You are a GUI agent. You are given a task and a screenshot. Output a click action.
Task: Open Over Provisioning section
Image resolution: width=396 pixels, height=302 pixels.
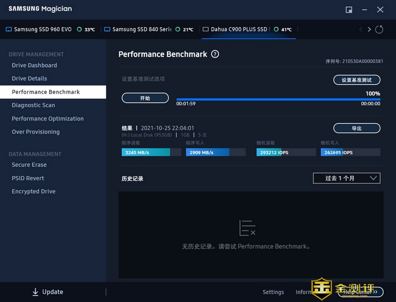tap(36, 132)
